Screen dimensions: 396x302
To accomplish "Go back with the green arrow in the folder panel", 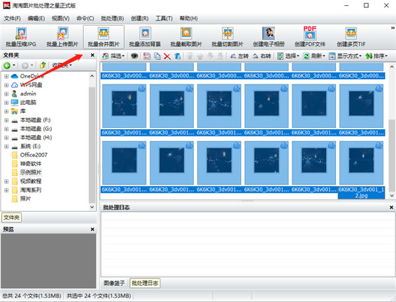I will click(7, 65).
